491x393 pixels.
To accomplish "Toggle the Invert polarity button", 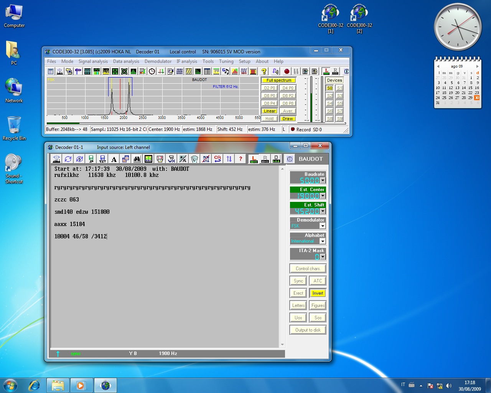I will tap(318, 293).
